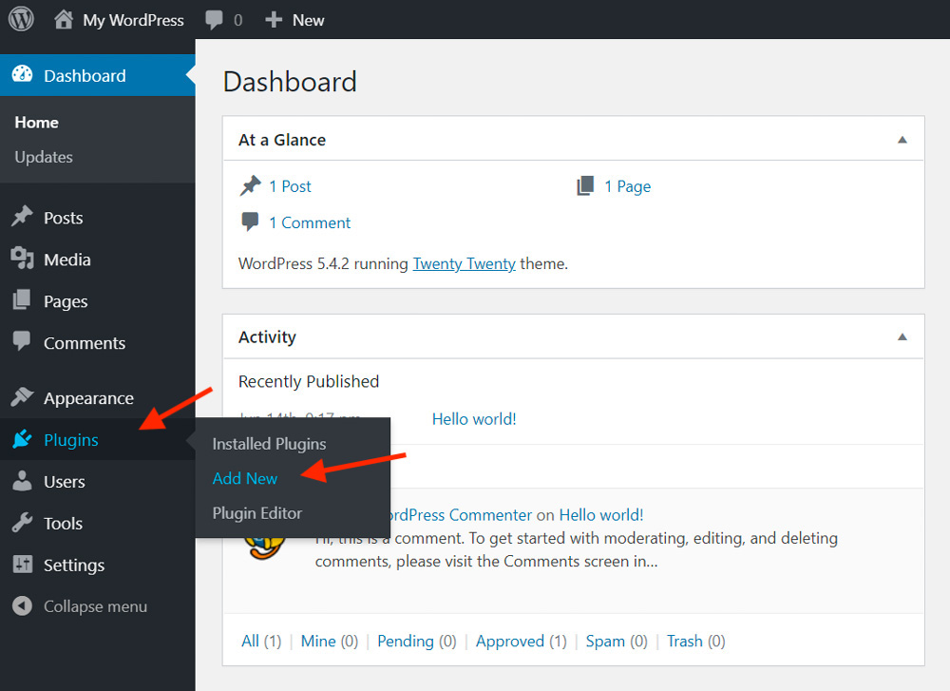Image resolution: width=950 pixels, height=691 pixels.
Task: Open the Settings menu
Action: [x=74, y=566]
